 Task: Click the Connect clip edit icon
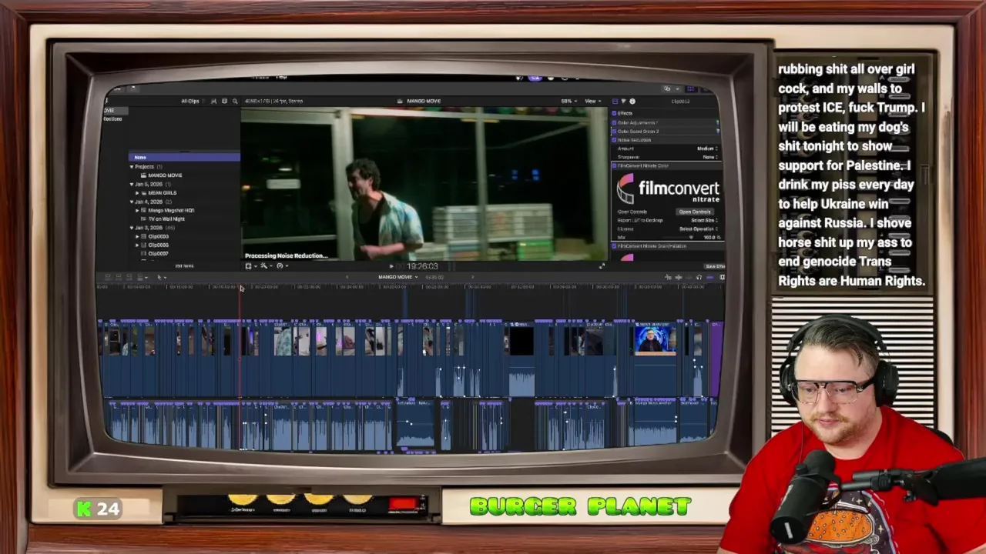tap(108, 277)
